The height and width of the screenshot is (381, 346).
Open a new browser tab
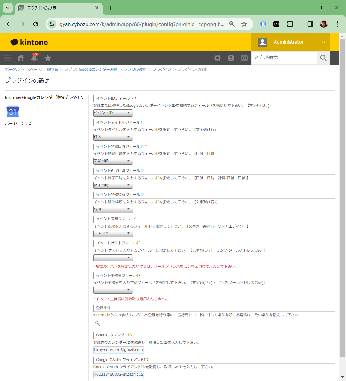click(x=110, y=8)
